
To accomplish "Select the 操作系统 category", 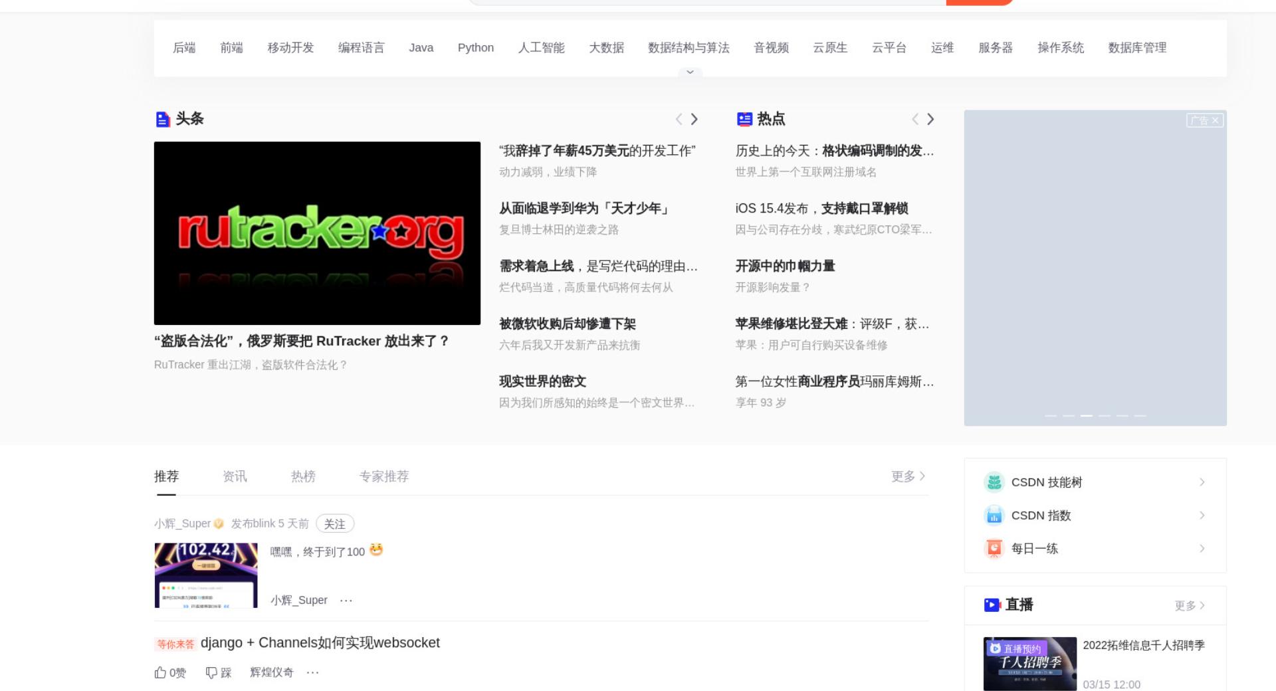I will point(1061,48).
